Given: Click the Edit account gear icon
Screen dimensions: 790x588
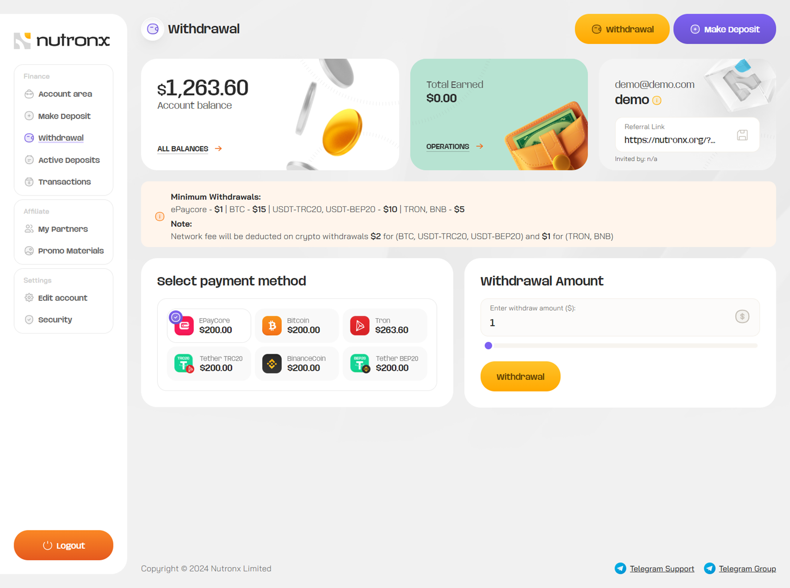Looking at the screenshot, I should pyautogui.click(x=29, y=298).
